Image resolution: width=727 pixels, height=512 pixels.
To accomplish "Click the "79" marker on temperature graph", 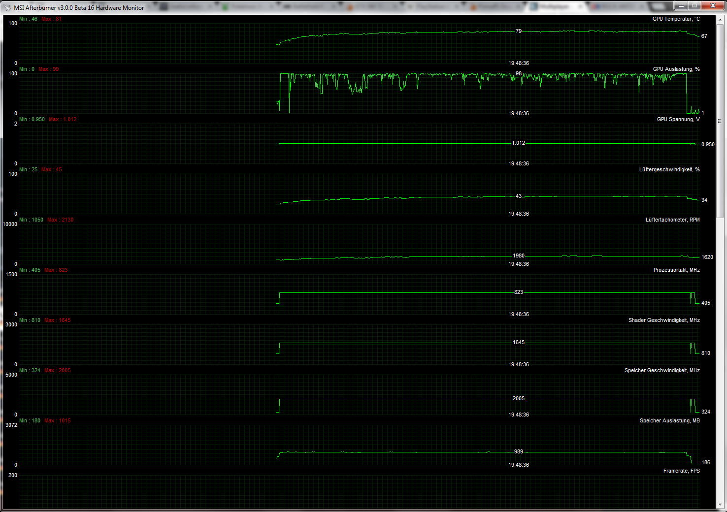I will 519,31.
